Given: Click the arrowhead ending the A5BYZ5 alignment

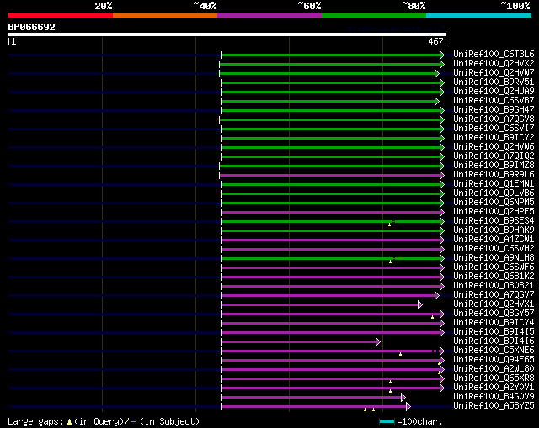Looking at the screenshot, I should [408, 407].
